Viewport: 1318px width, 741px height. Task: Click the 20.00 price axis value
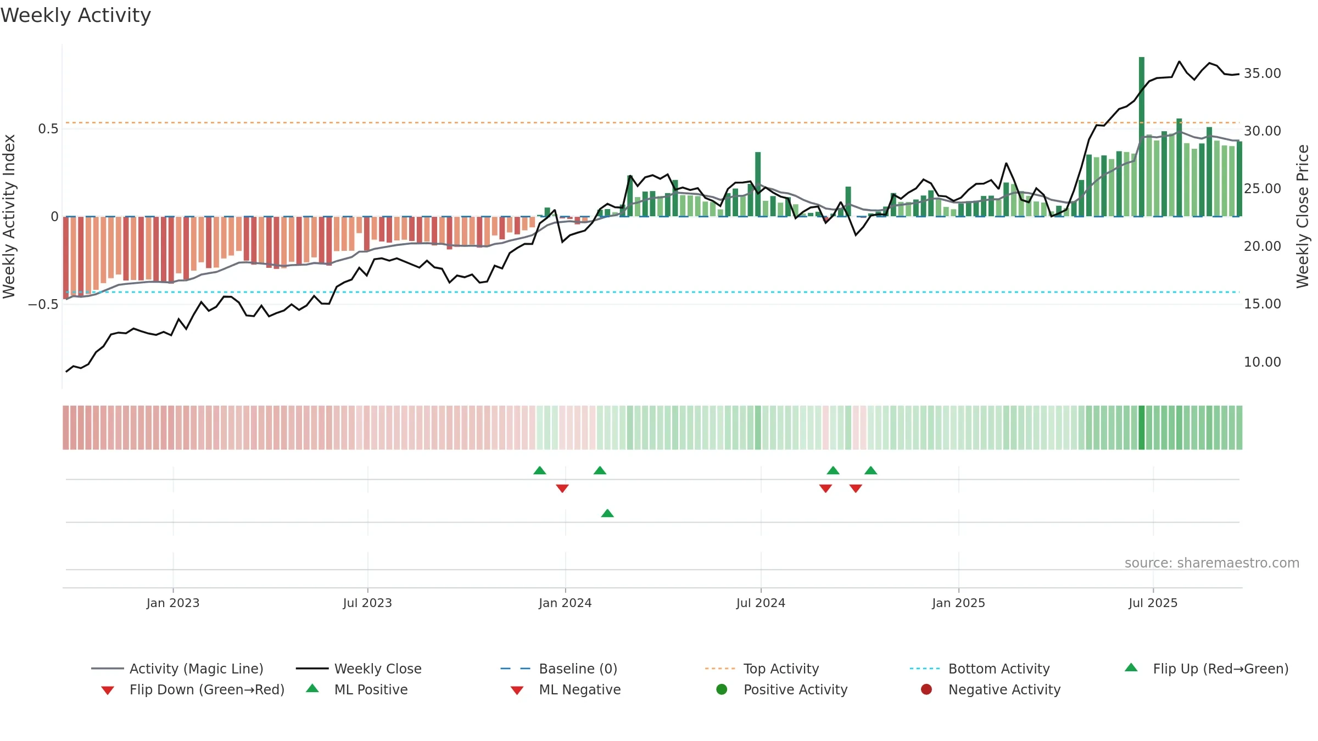1263,246
